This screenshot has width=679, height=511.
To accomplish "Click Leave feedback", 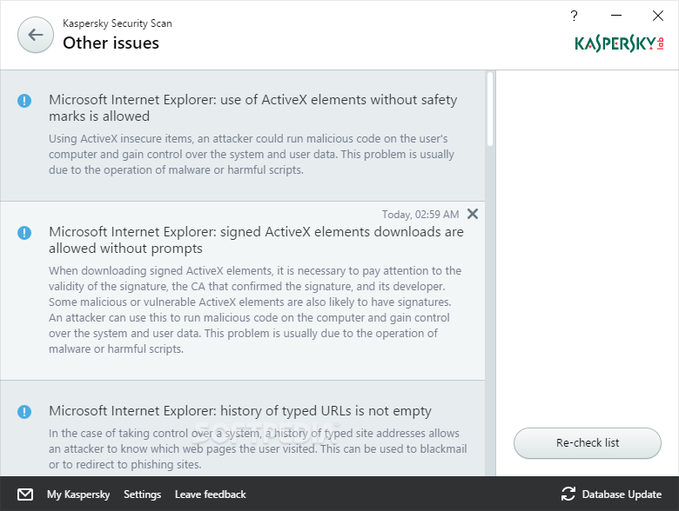I will point(211,494).
